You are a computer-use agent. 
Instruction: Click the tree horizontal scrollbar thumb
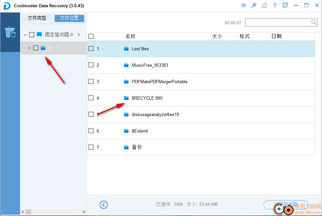point(29,212)
